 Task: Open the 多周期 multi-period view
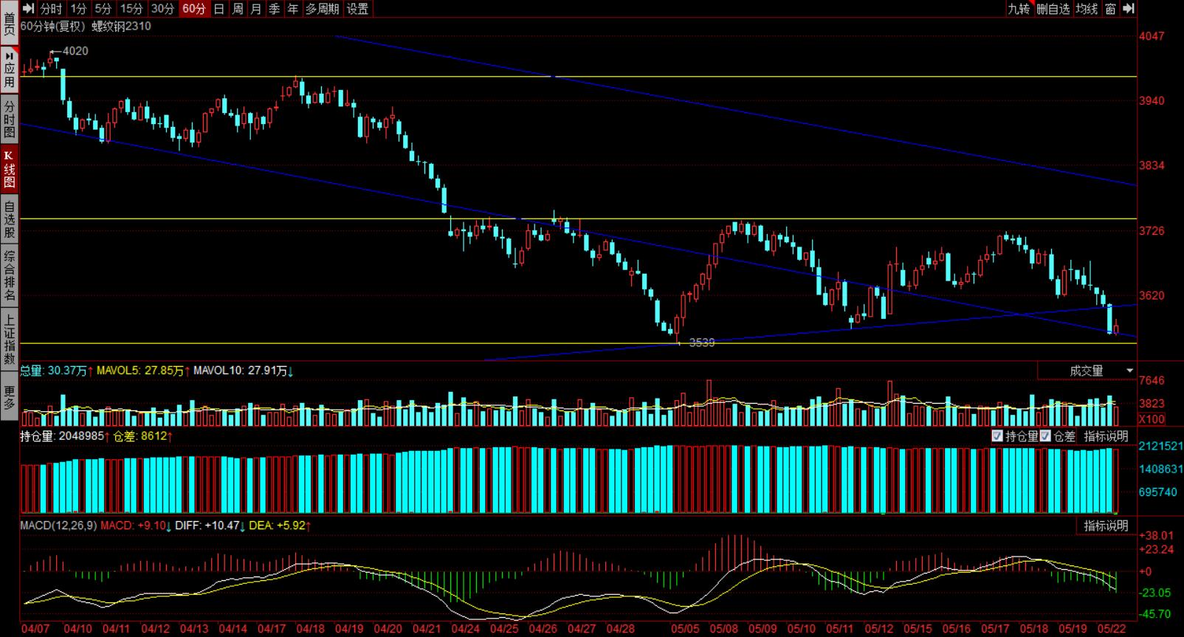pyautogui.click(x=322, y=9)
